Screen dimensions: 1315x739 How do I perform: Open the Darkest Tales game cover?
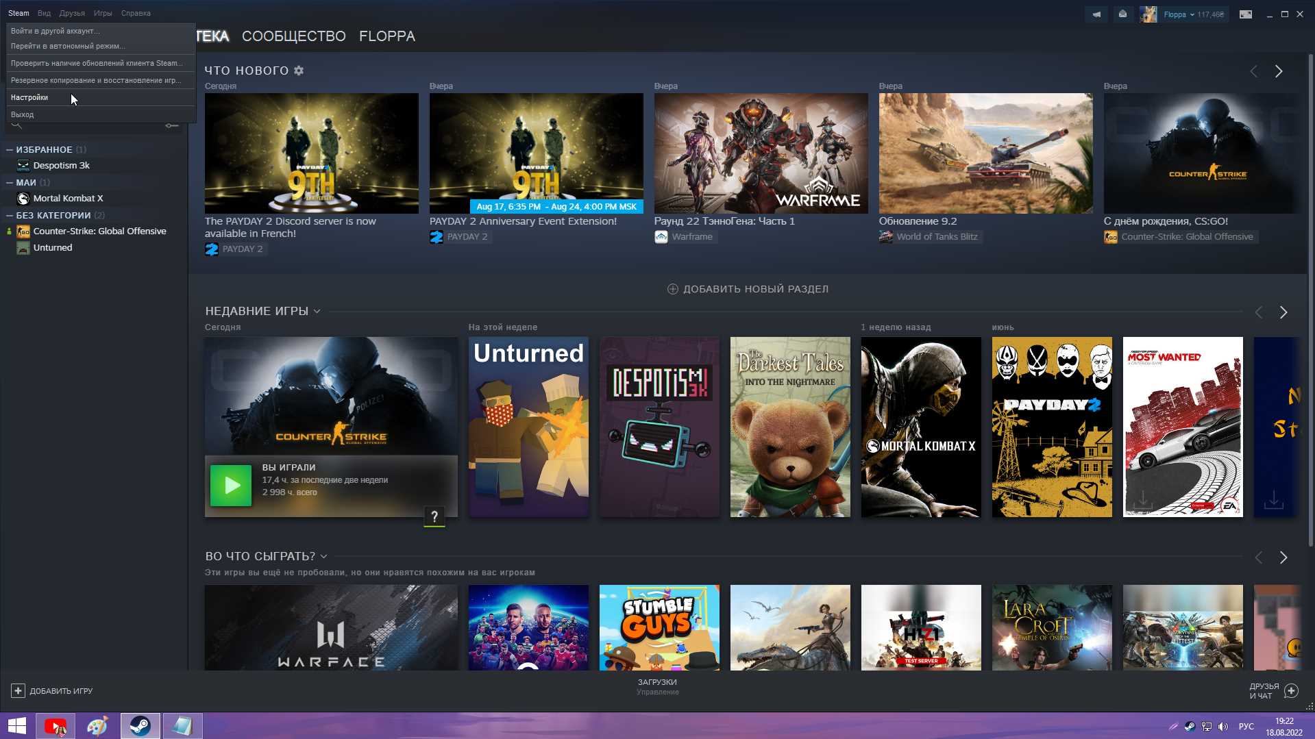tap(790, 427)
